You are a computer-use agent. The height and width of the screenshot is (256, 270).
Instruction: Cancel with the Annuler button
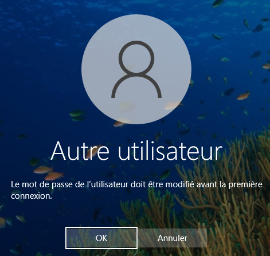point(173,238)
